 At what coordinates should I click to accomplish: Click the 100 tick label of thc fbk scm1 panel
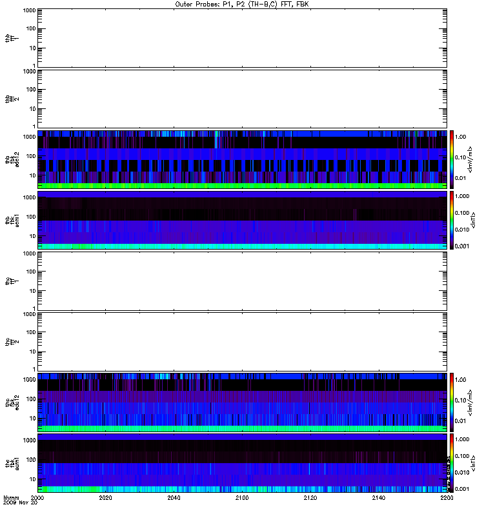pyautogui.click(x=30, y=460)
